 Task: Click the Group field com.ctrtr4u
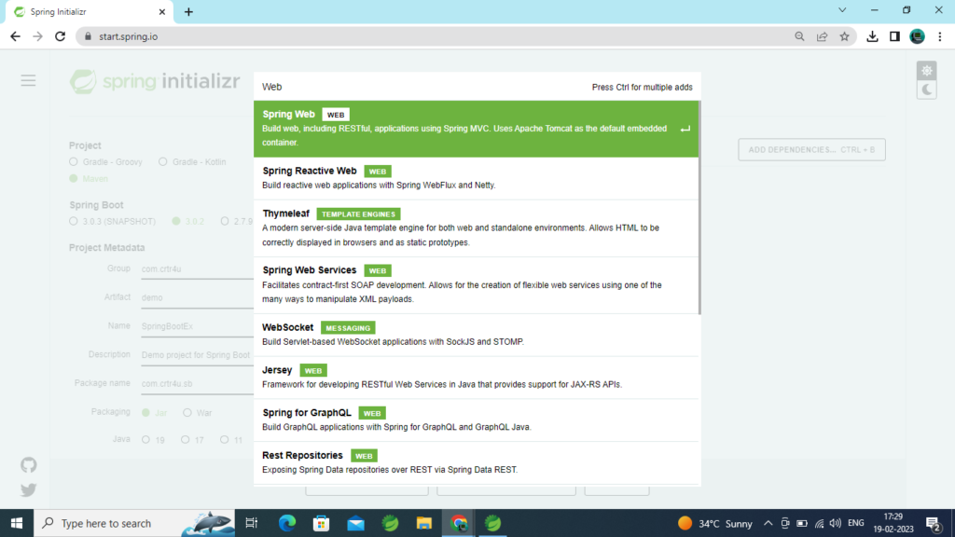pos(198,269)
